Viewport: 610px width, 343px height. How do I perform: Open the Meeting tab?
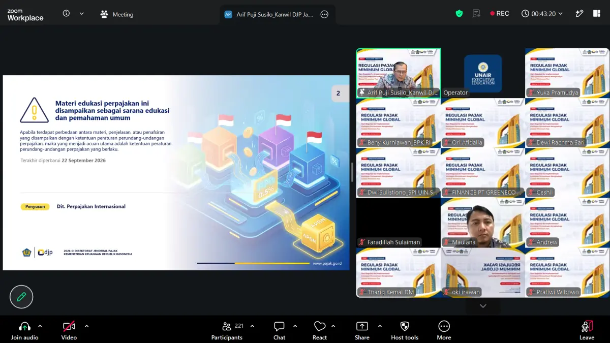click(x=117, y=14)
